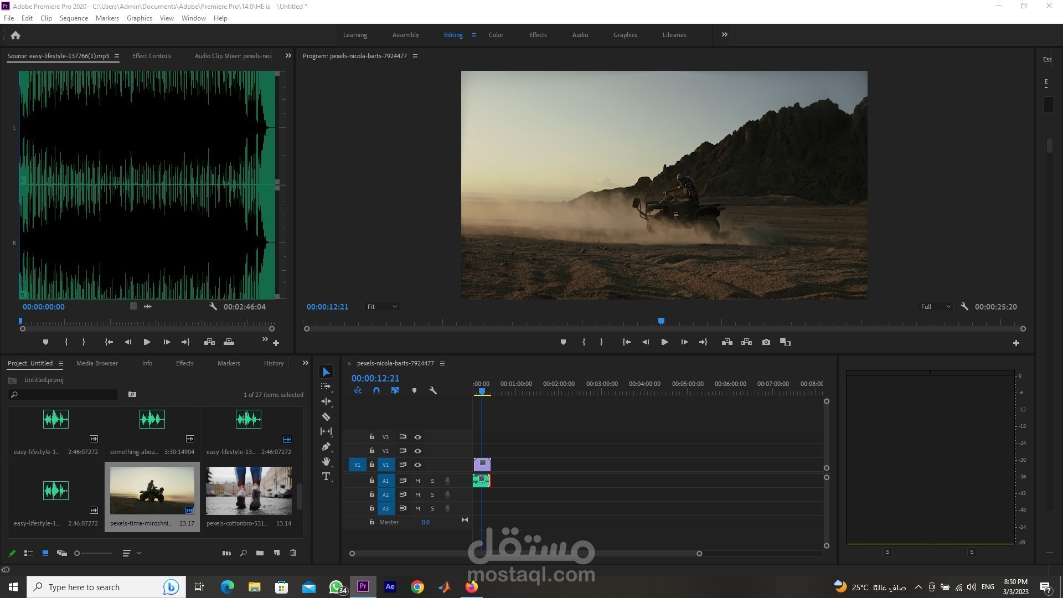
Task: Open the Media Browser tab
Action: click(97, 363)
